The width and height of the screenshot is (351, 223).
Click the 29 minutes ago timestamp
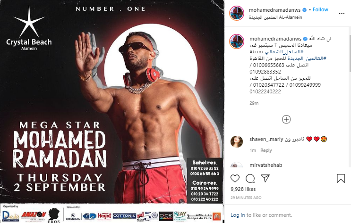click(x=246, y=198)
